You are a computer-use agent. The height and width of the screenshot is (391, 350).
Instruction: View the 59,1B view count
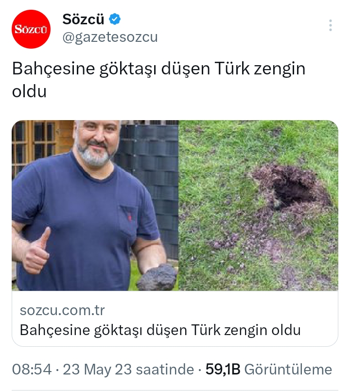(x=223, y=369)
